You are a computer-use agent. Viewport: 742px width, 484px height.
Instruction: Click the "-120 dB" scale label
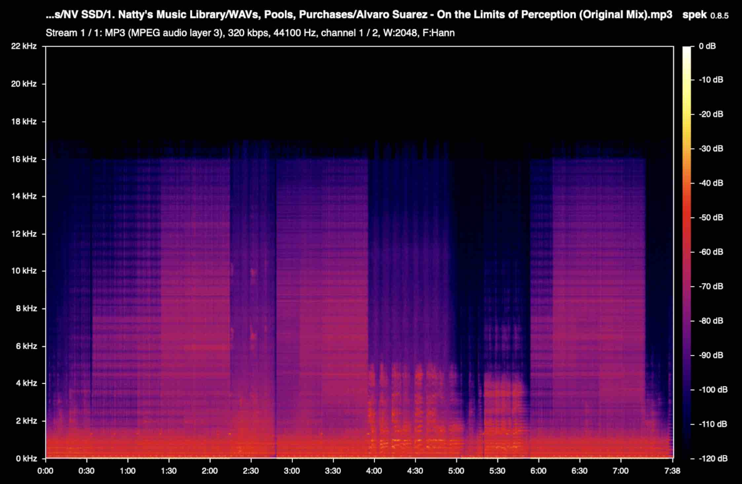(x=713, y=459)
